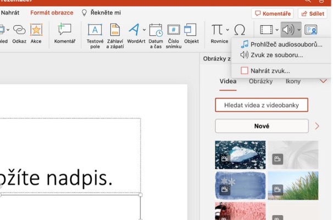This screenshot has height=220, width=333.
Task: Insert Číslo snímku slide number
Action: click(174, 36)
